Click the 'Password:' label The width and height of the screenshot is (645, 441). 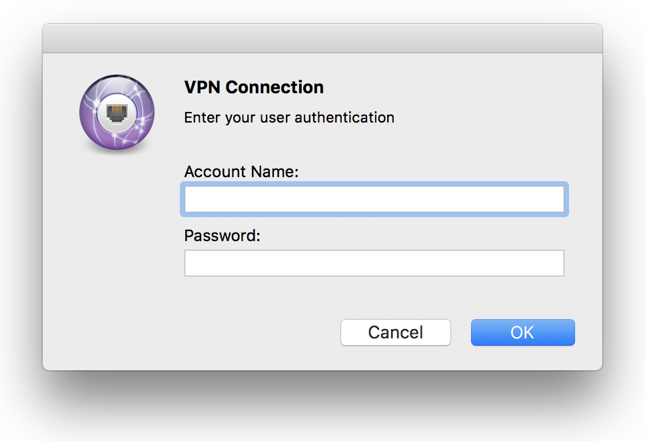[x=222, y=236]
